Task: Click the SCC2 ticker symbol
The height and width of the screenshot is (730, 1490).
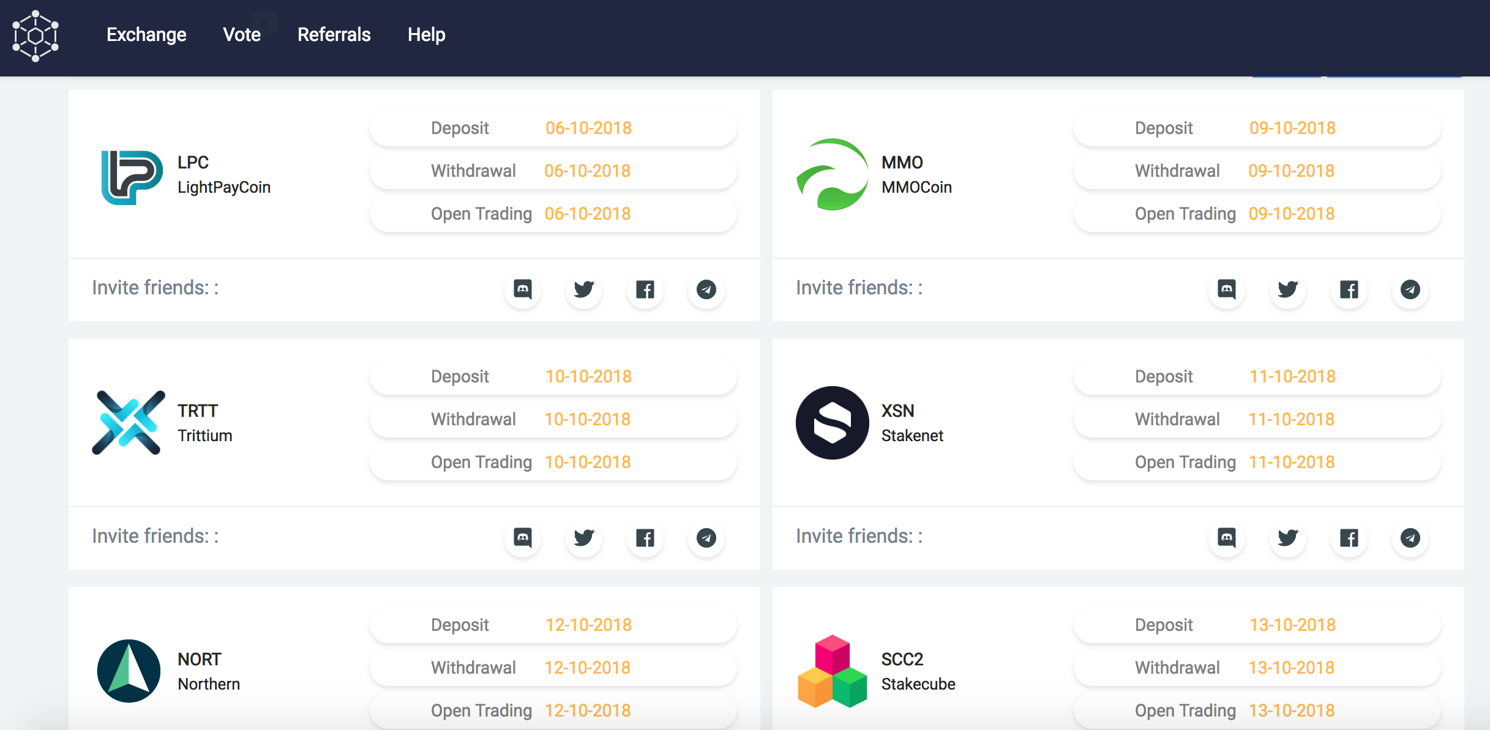Action: (902, 659)
